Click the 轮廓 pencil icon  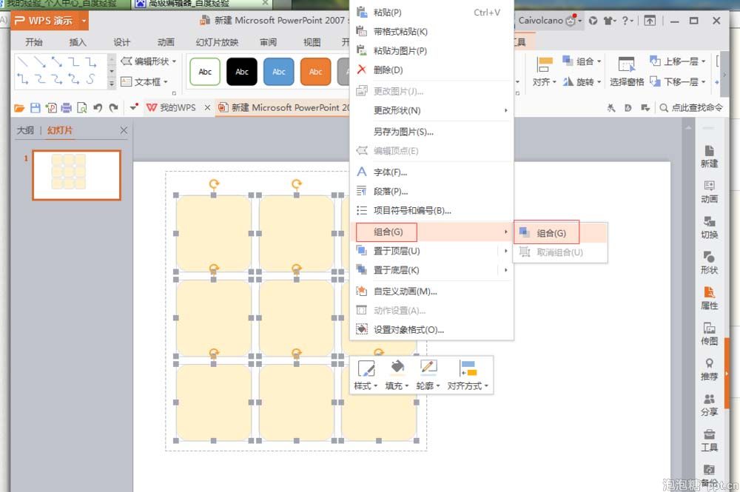[x=428, y=366]
